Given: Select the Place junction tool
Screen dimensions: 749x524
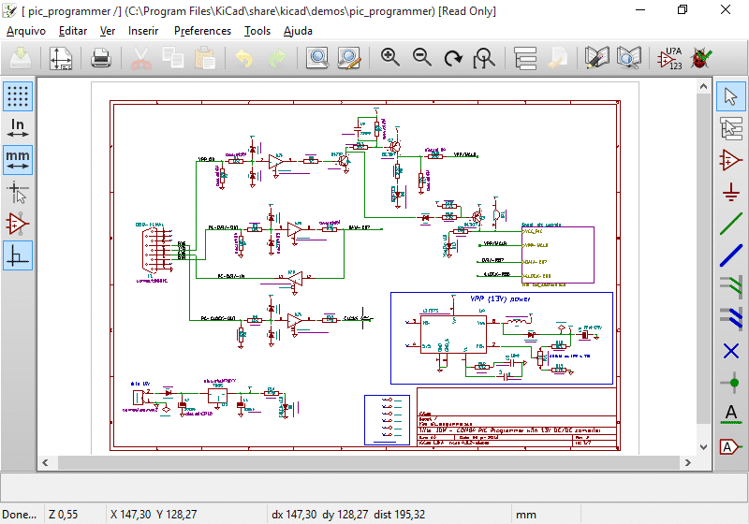Looking at the screenshot, I should click(x=731, y=383).
